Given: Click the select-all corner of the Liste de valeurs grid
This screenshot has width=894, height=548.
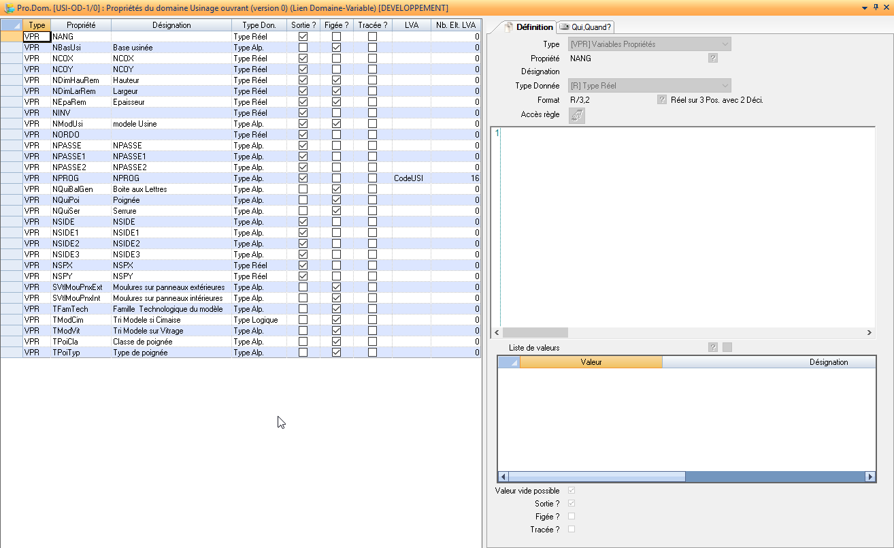Looking at the screenshot, I should [x=509, y=362].
